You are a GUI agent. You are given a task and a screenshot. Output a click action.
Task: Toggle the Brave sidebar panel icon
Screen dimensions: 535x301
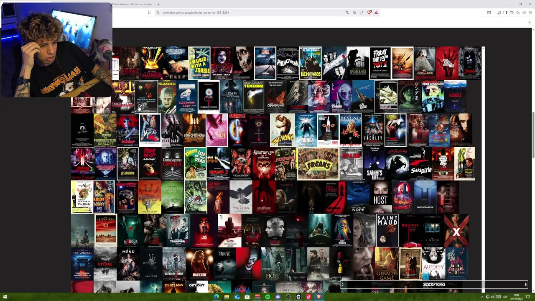coord(505,13)
